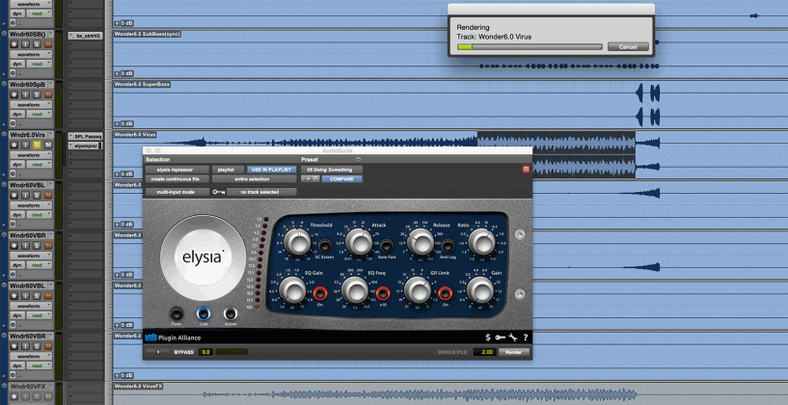Click the 2.00 handle length field

pyautogui.click(x=484, y=352)
